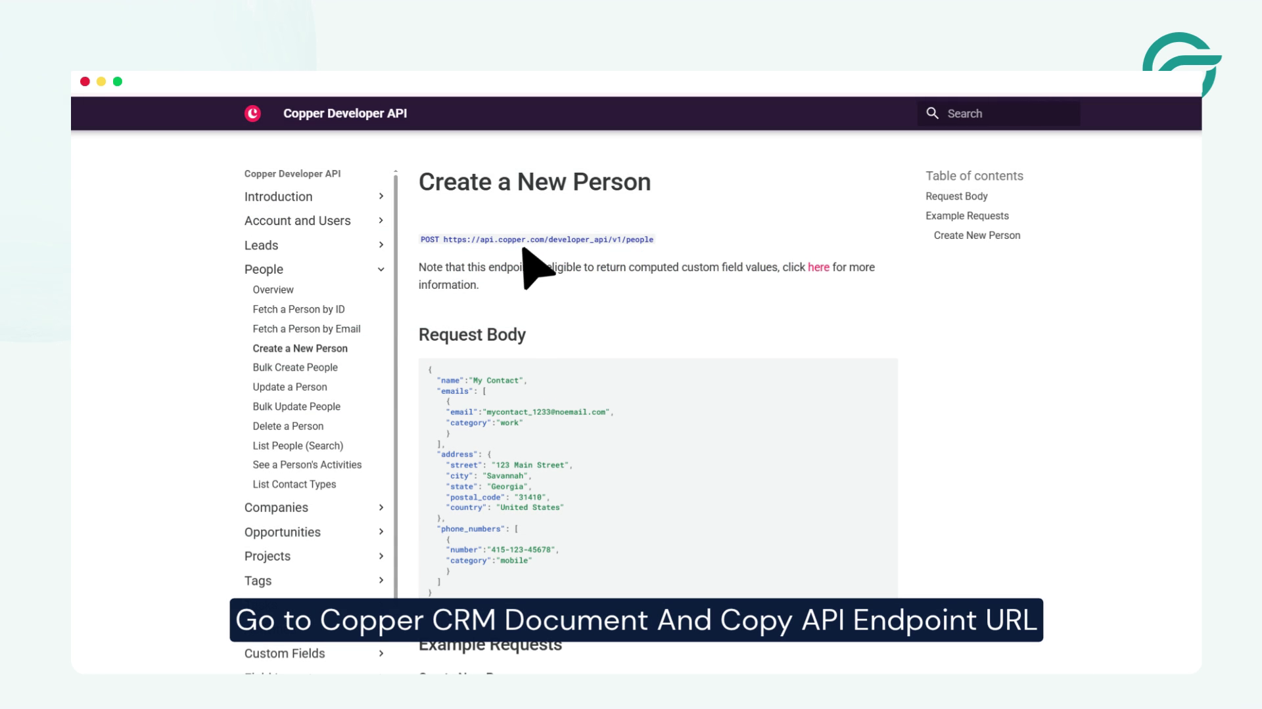Open Delete a Person page
Image resolution: width=1262 pixels, height=709 pixels.
pos(288,426)
